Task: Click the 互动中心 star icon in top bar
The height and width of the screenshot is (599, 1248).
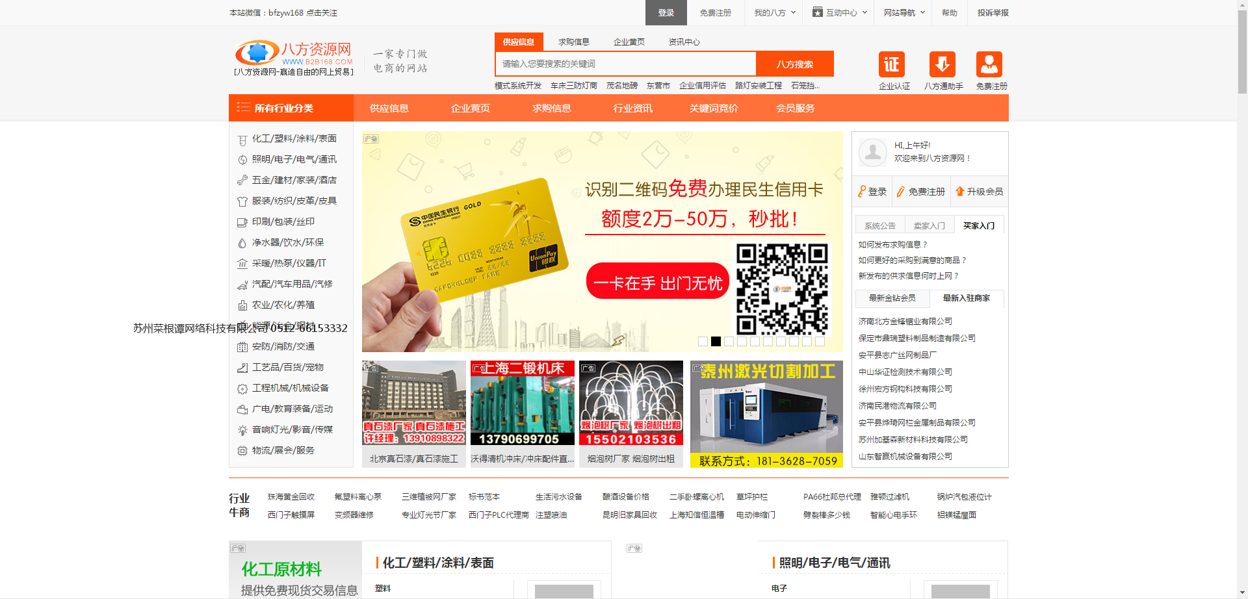Action: coord(818,12)
